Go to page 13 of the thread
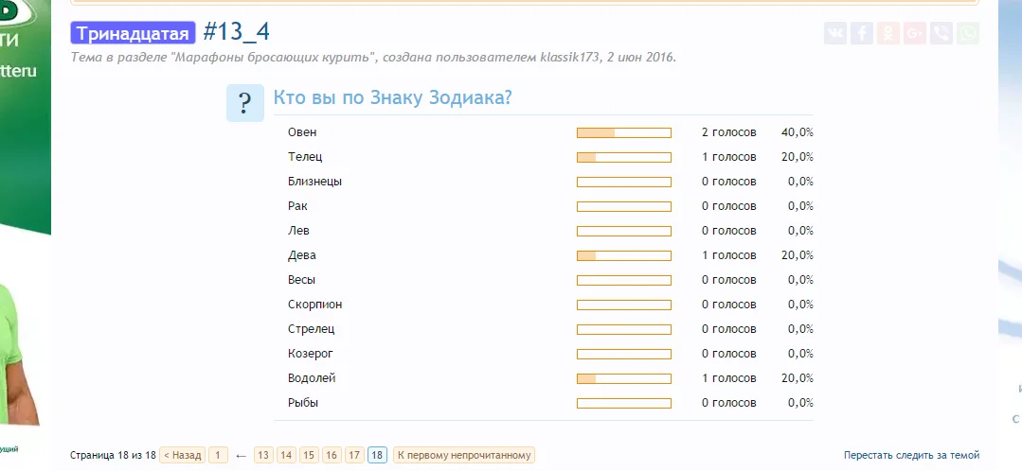This screenshot has width=1022, height=471. click(263, 455)
